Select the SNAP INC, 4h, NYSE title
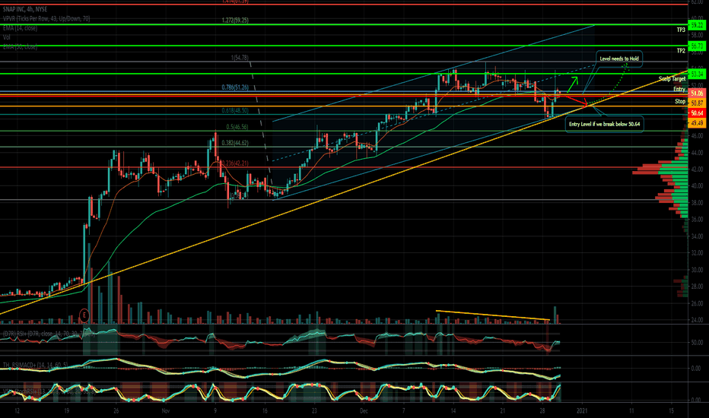 click(x=25, y=9)
